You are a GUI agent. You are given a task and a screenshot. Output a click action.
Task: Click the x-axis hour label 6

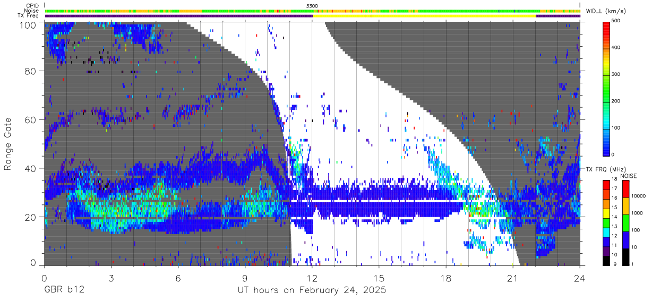178,278
